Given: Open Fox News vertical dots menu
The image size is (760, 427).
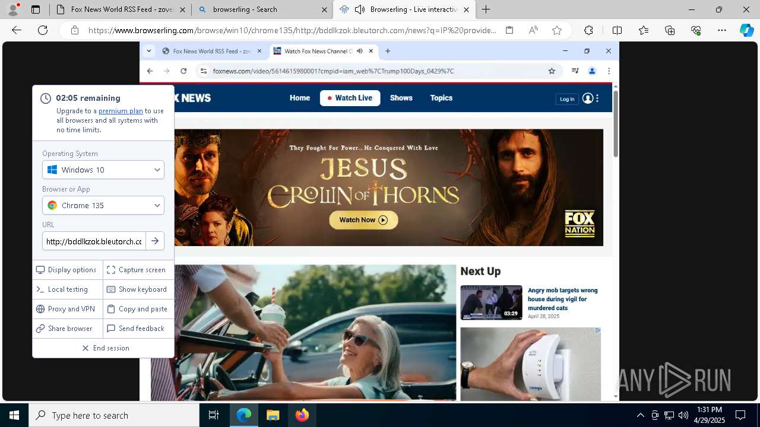Looking at the screenshot, I should (597, 98).
